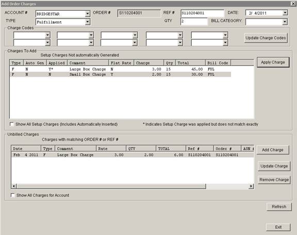Click the Update Charge button

tap(274, 166)
